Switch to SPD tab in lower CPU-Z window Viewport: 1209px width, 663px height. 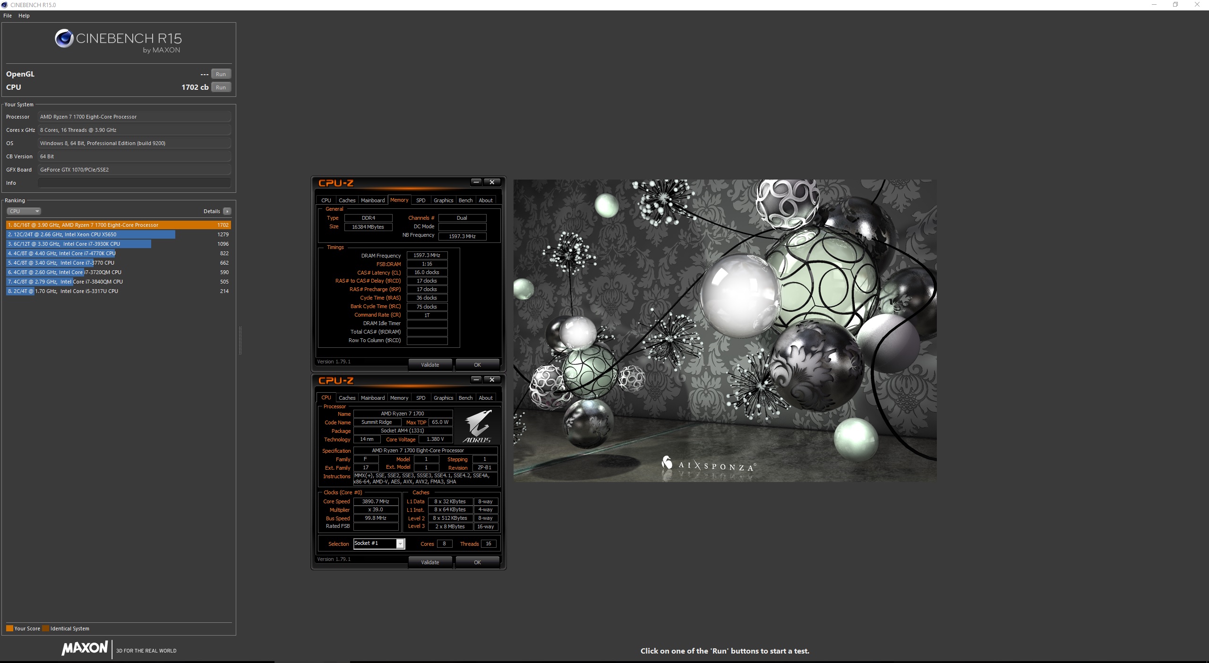(x=420, y=398)
